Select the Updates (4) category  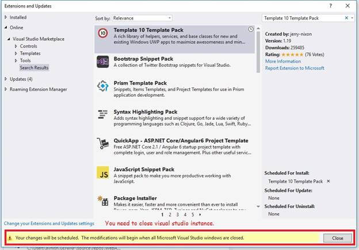[x=21, y=79]
